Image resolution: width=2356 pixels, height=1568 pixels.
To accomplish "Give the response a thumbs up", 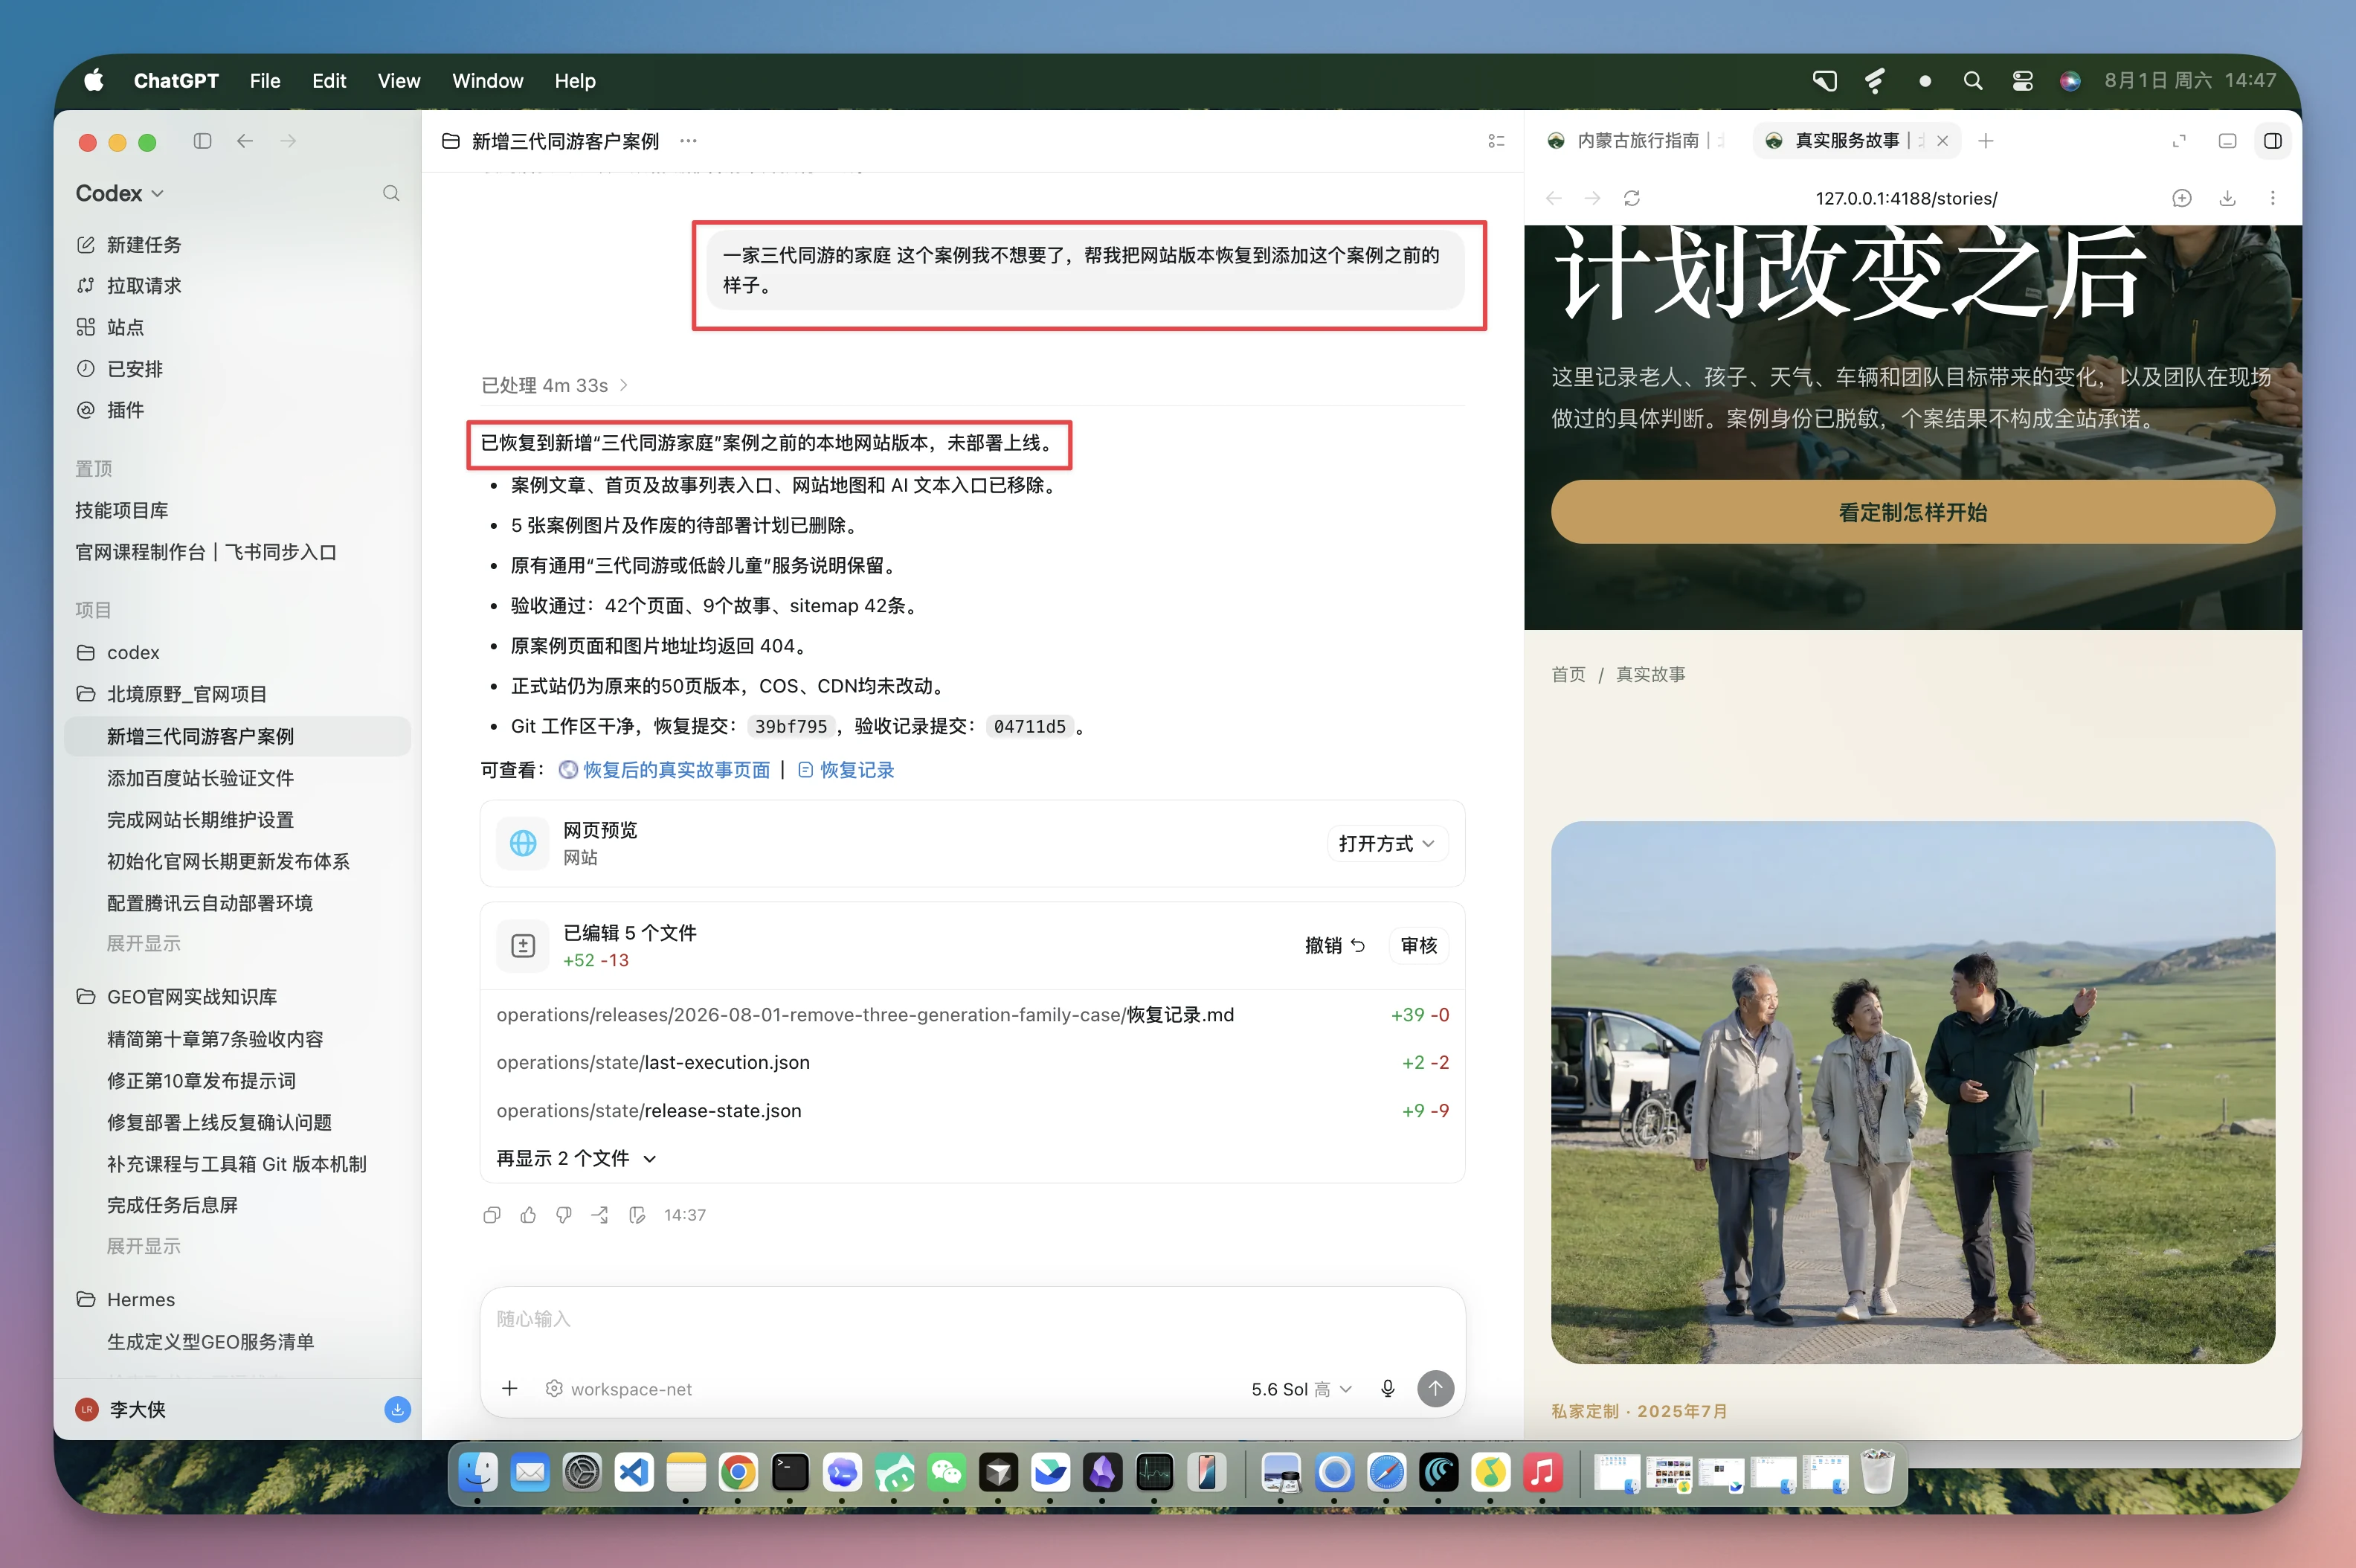I will pos(528,1215).
